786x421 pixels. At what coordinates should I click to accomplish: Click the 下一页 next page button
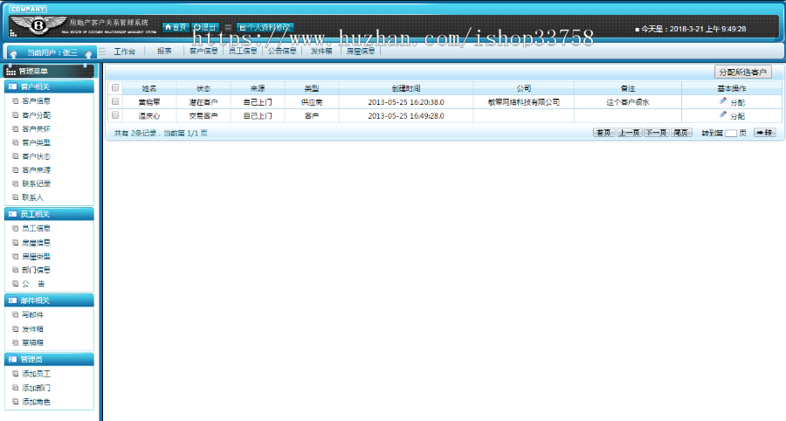(656, 133)
